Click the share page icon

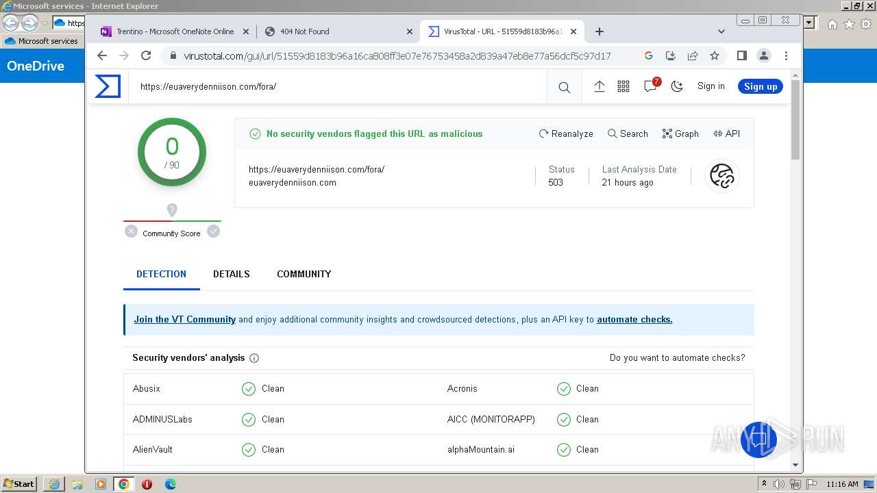click(693, 55)
